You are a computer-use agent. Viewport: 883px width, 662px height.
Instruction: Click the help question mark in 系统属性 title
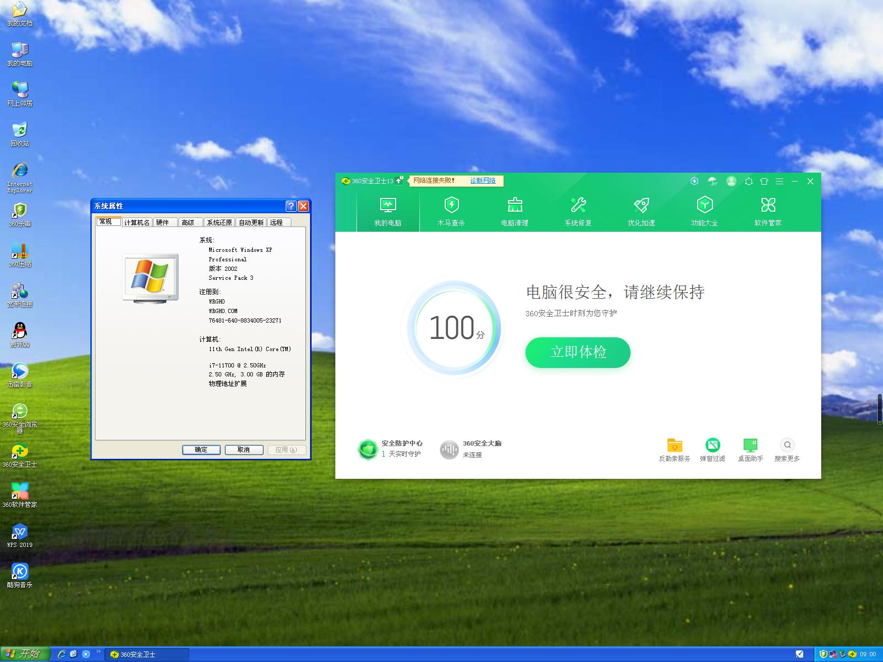click(x=291, y=206)
